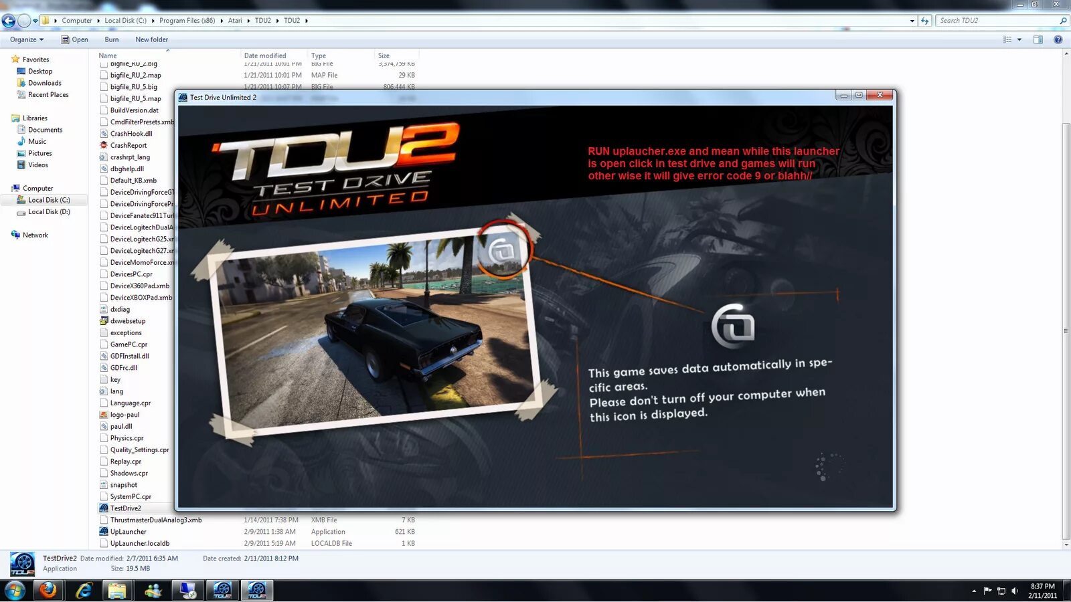This screenshot has width=1071, height=602.
Task: Click the refresh button beside address bar
Action: pyautogui.click(x=925, y=21)
